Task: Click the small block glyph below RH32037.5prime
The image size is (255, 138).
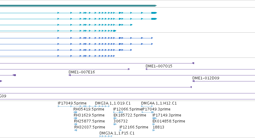Action: point(76,130)
